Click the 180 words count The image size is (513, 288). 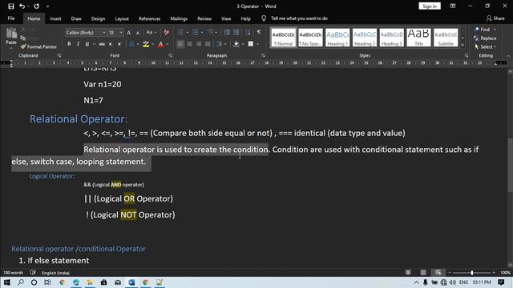(13, 273)
